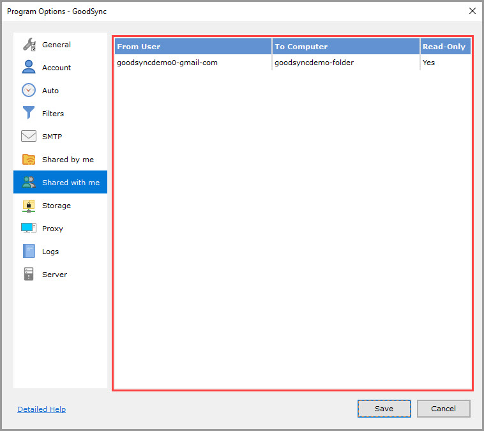Image resolution: width=484 pixels, height=431 pixels.
Task: Click the Proxy monitor icon
Action: [29, 228]
